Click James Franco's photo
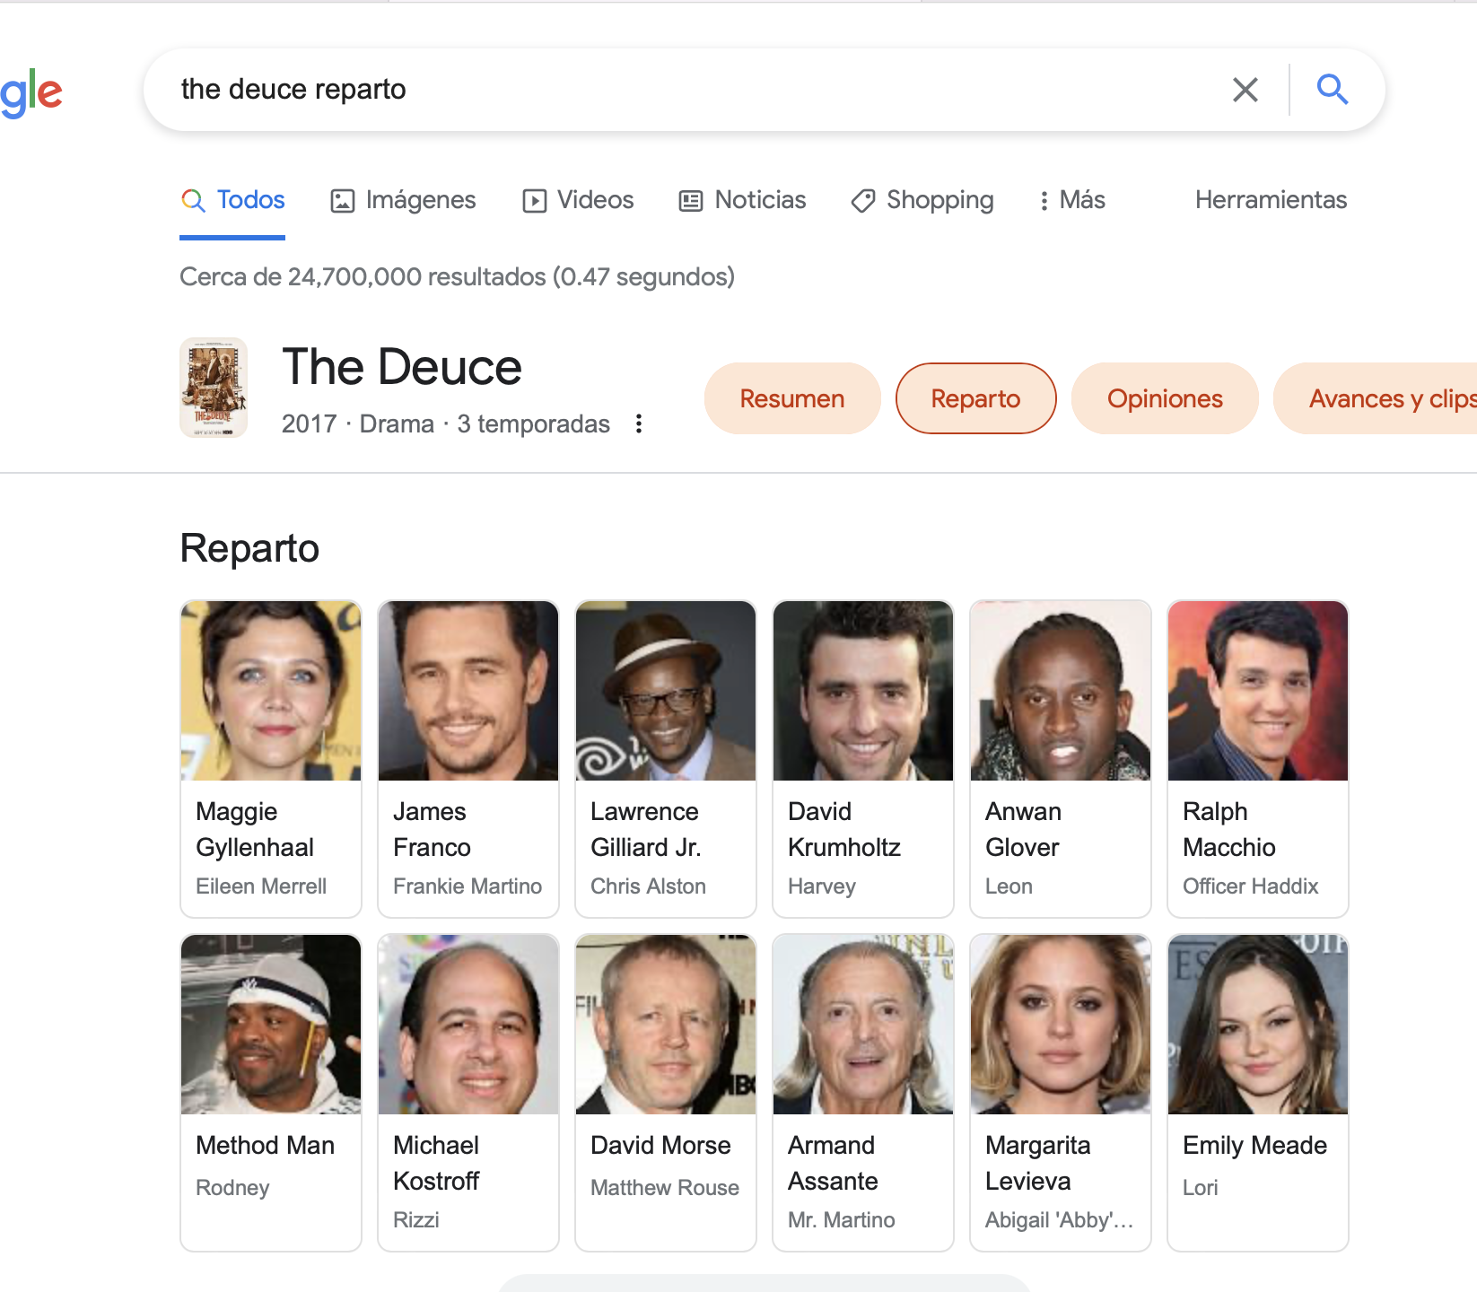This screenshot has width=1477, height=1292. pos(468,691)
